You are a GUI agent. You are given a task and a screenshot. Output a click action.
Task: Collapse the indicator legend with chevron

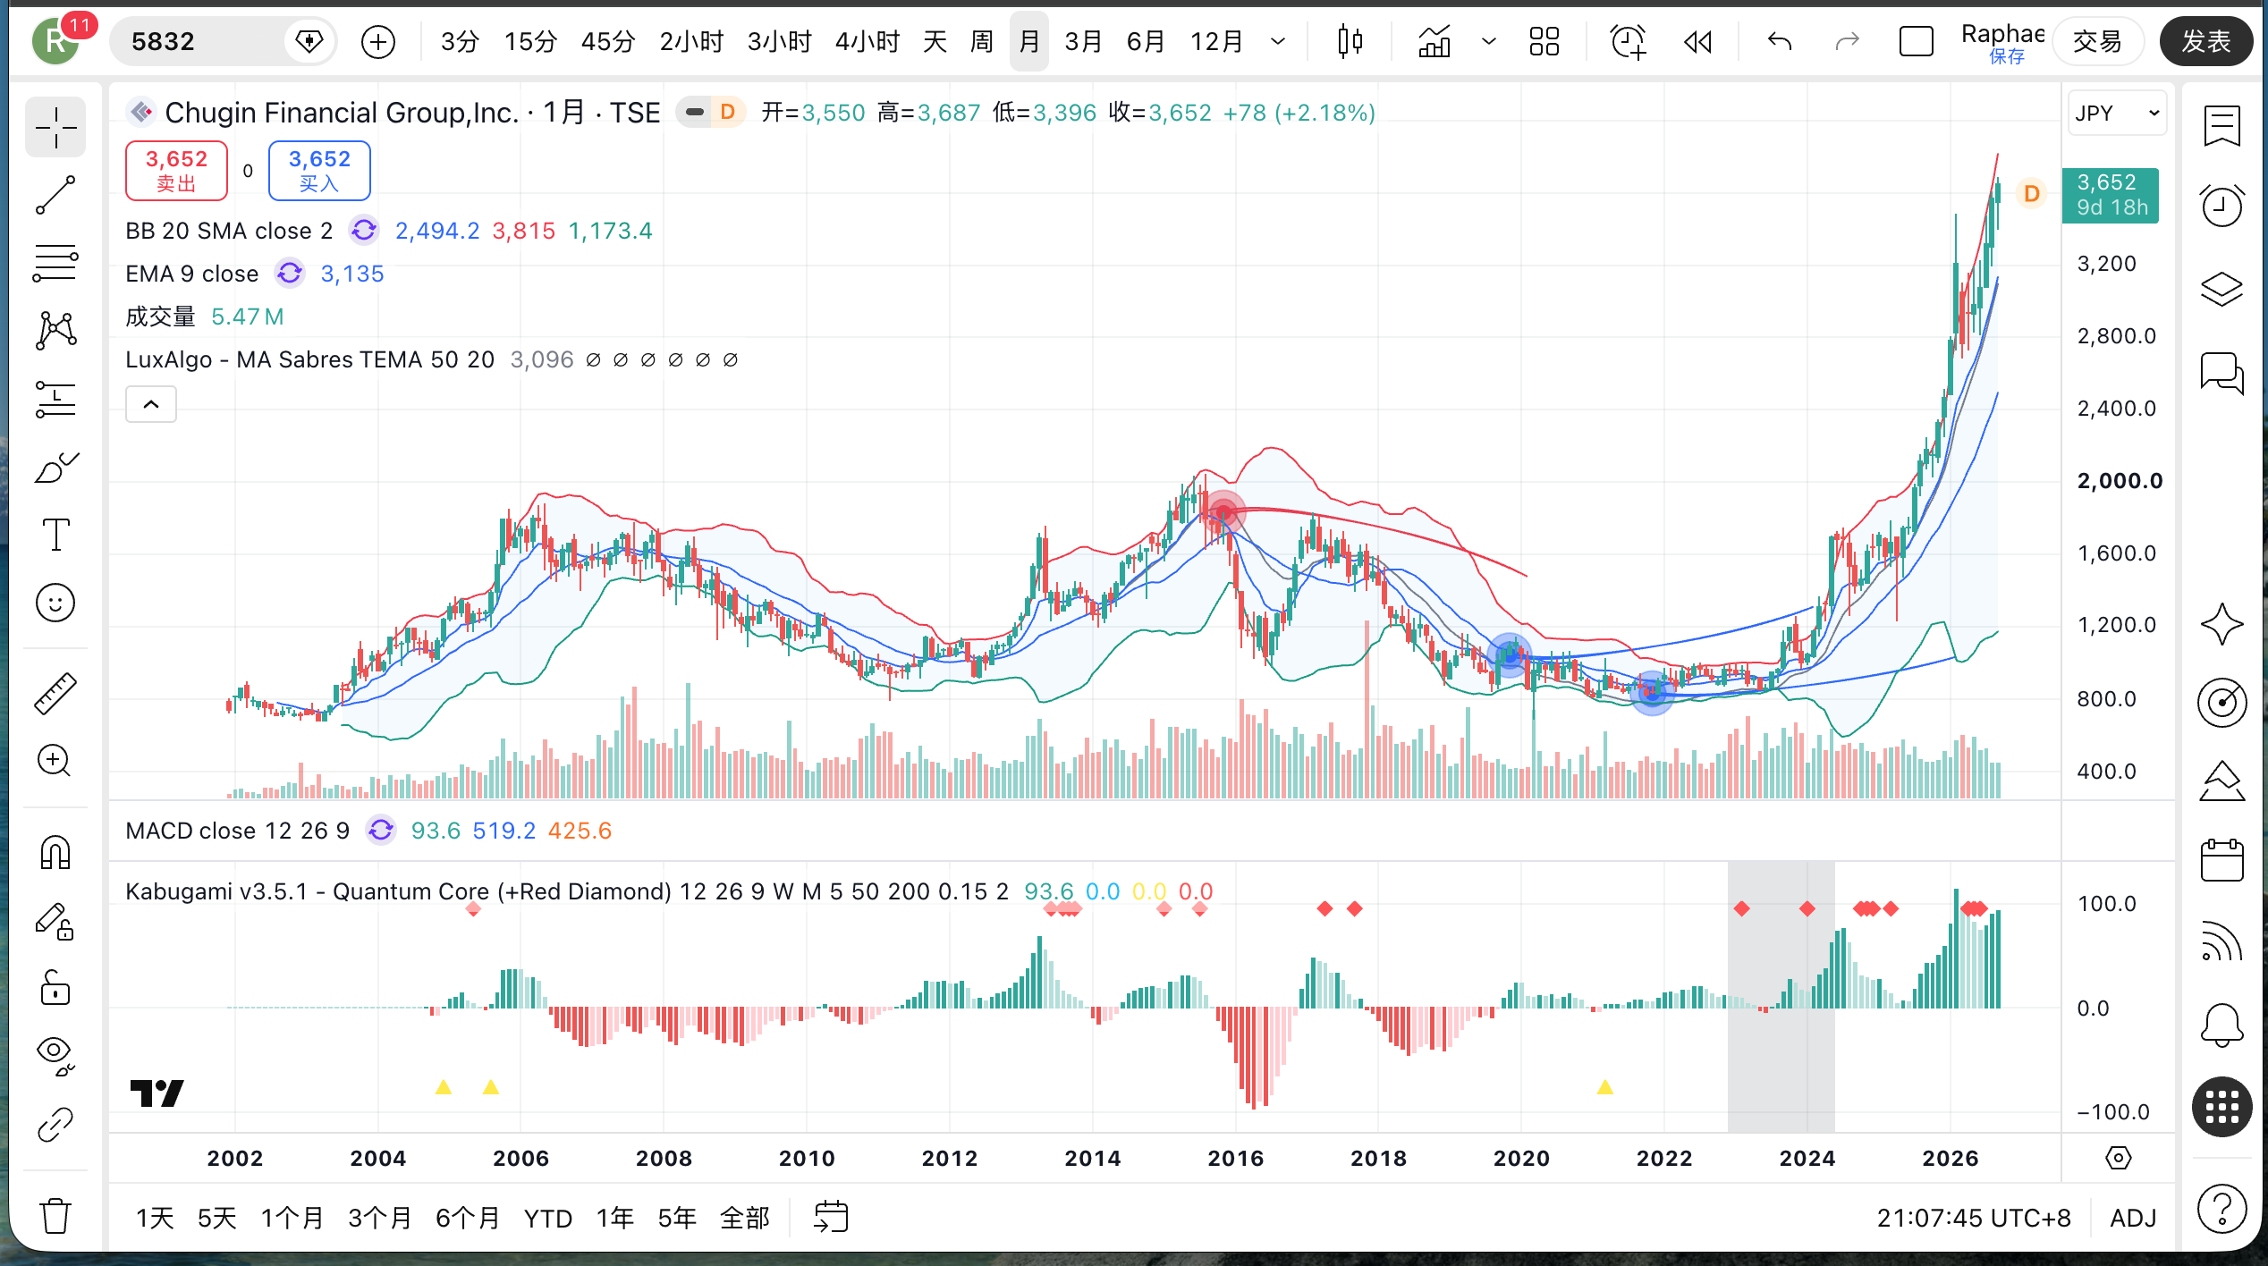tap(151, 404)
